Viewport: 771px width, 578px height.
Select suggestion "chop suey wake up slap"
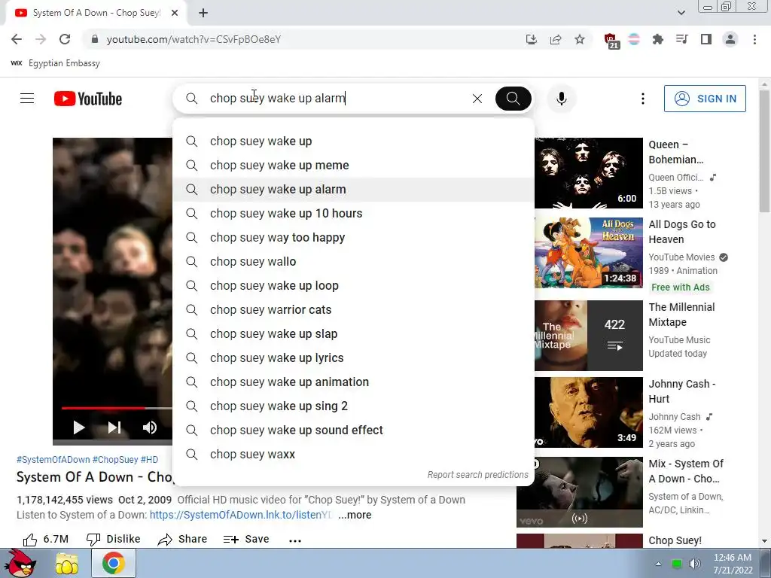[354, 333]
